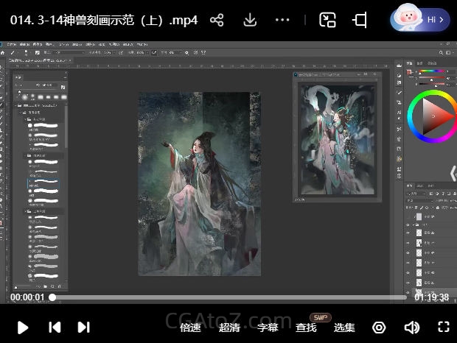Share the video file
The height and width of the screenshot is (343, 457).
pos(217,20)
